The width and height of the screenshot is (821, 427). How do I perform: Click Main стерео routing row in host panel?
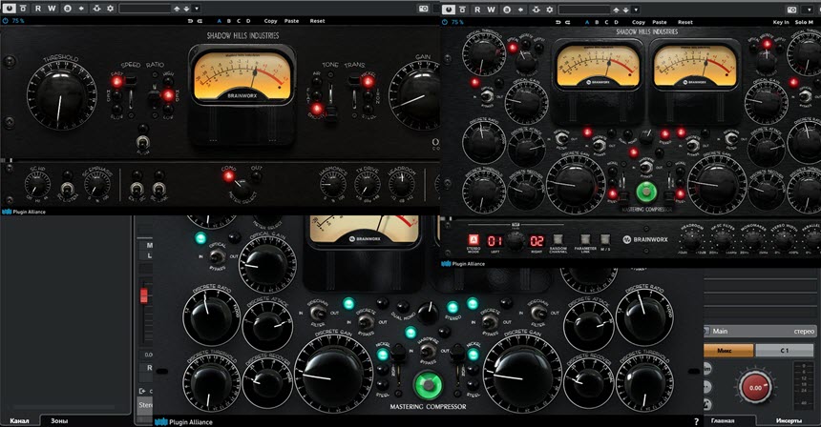click(760, 331)
